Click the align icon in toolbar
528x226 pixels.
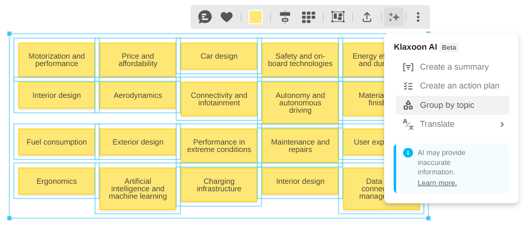pyautogui.click(x=285, y=17)
